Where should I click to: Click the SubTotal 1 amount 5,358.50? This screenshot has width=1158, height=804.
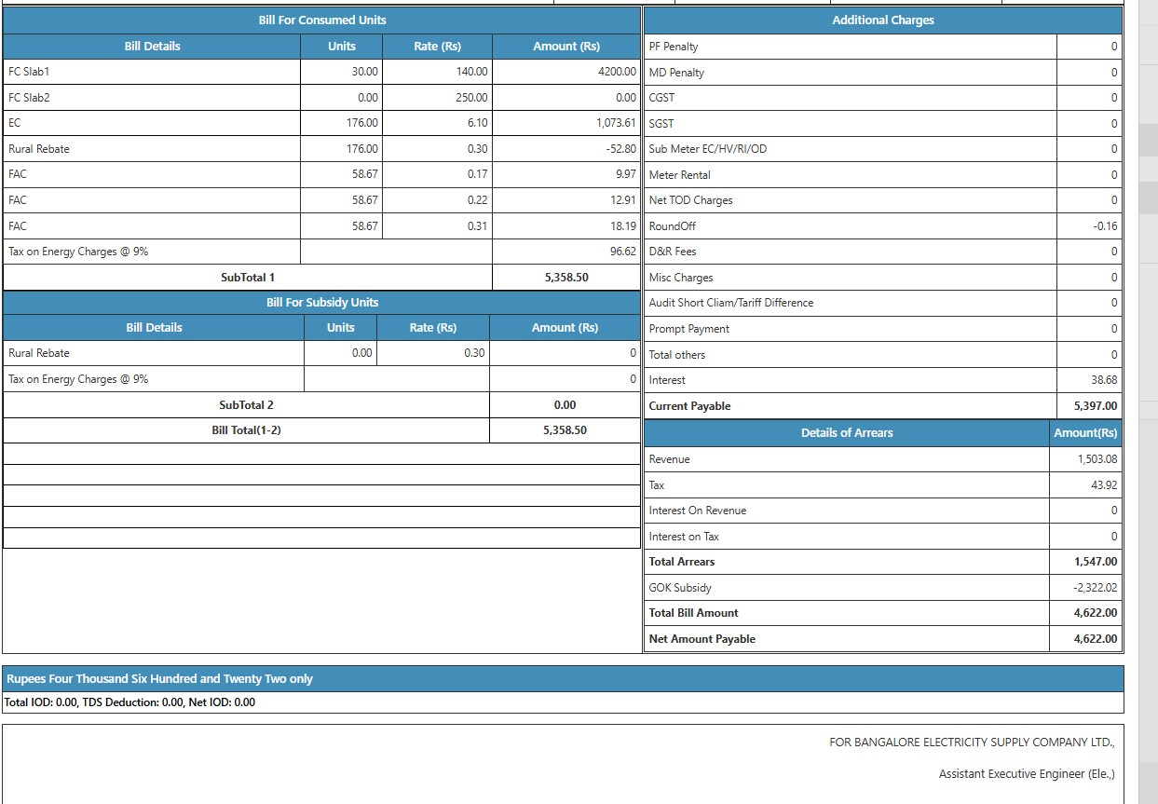[566, 278]
